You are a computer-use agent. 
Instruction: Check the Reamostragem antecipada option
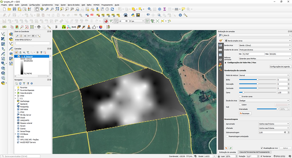point(227,137)
